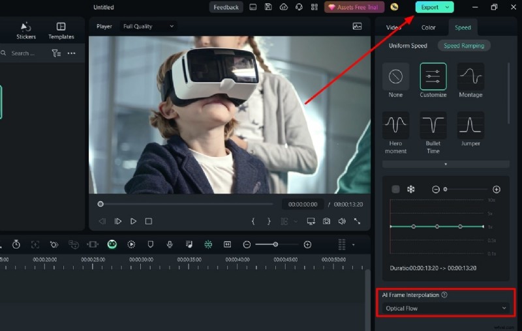The width and height of the screenshot is (522, 331).
Task: Decrease speed graph zoom minus button
Action: tap(436, 190)
